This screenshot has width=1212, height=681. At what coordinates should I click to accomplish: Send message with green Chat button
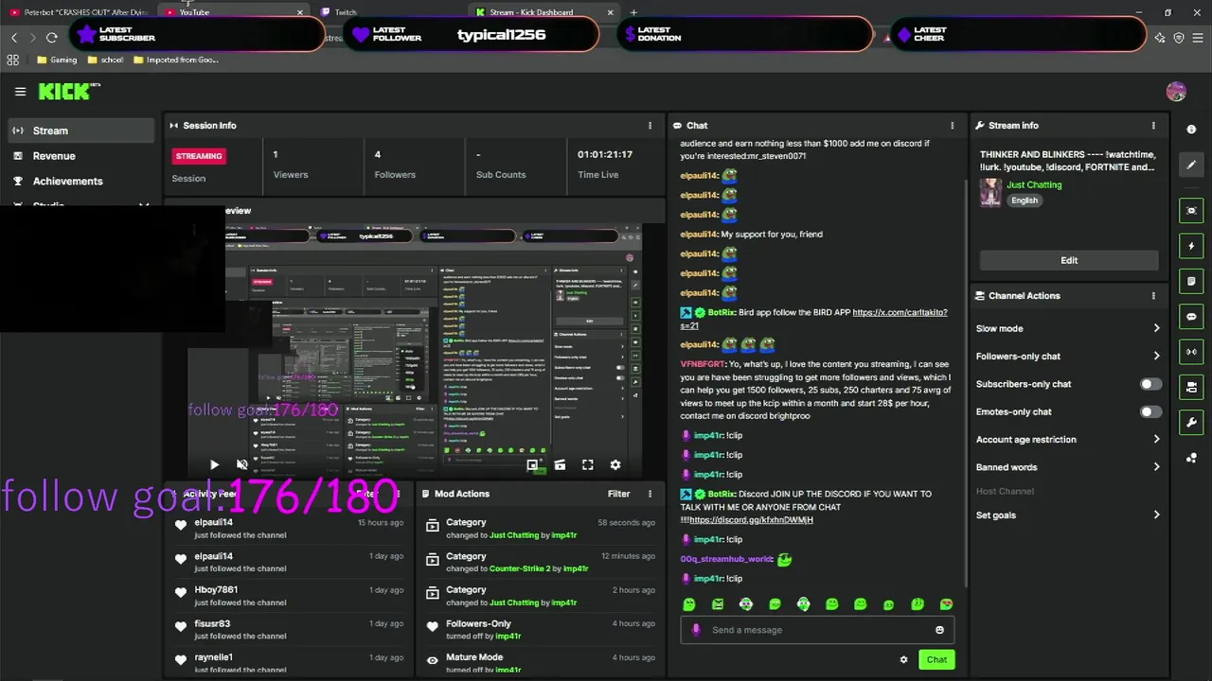pyautogui.click(x=936, y=659)
